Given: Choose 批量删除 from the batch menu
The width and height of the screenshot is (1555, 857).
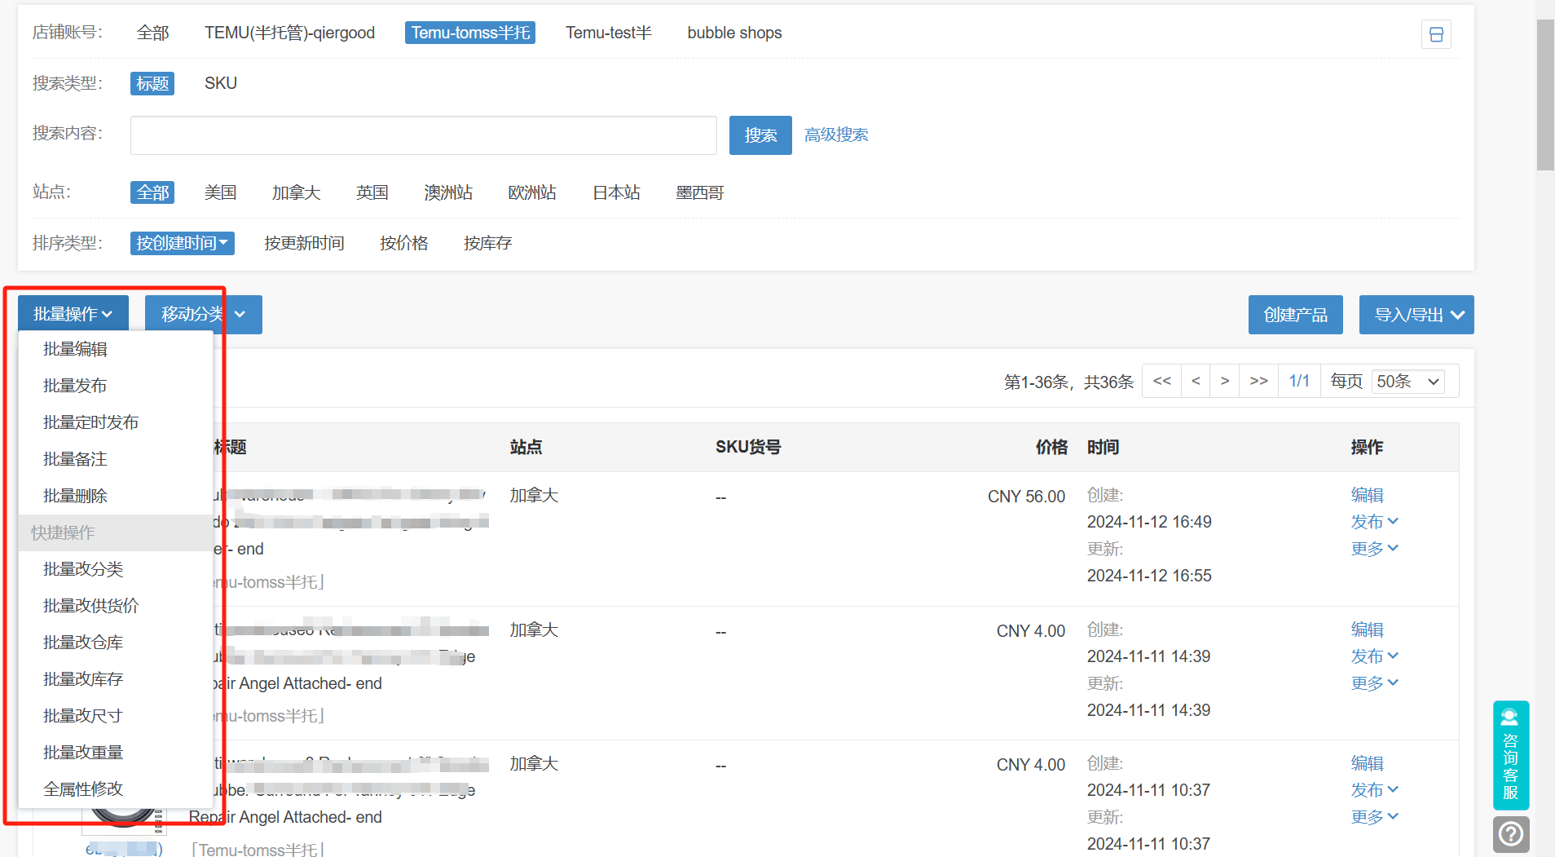Looking at the screenshot, I should point(75,496).
